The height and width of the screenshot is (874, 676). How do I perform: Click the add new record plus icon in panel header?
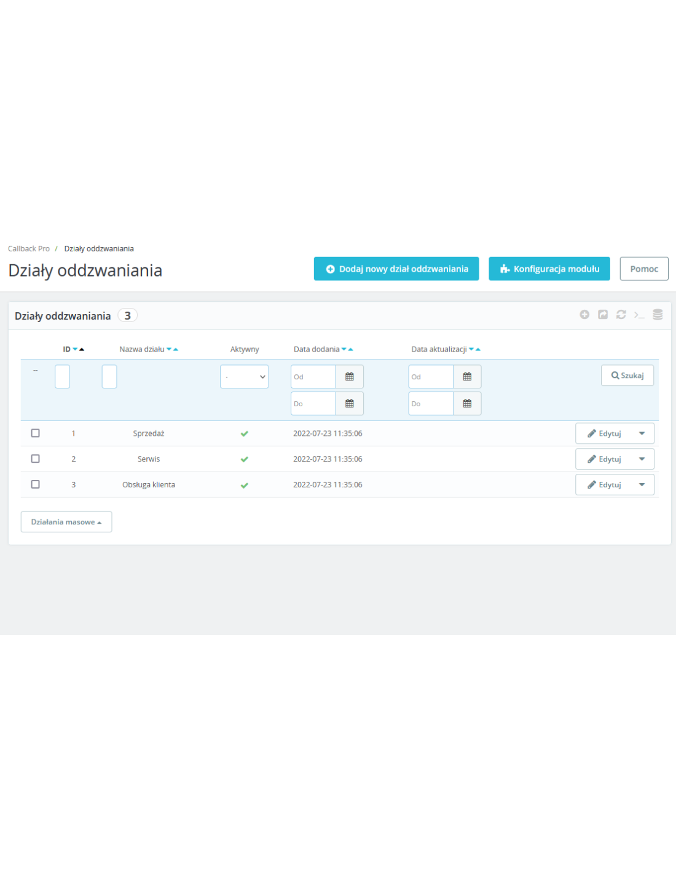[584, 315]
